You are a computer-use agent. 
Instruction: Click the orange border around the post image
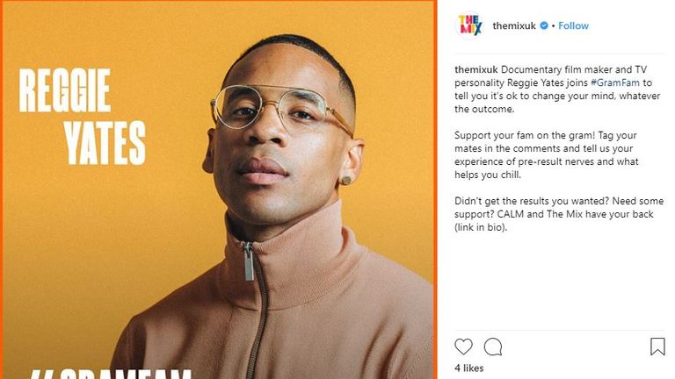tap(435, 189)
